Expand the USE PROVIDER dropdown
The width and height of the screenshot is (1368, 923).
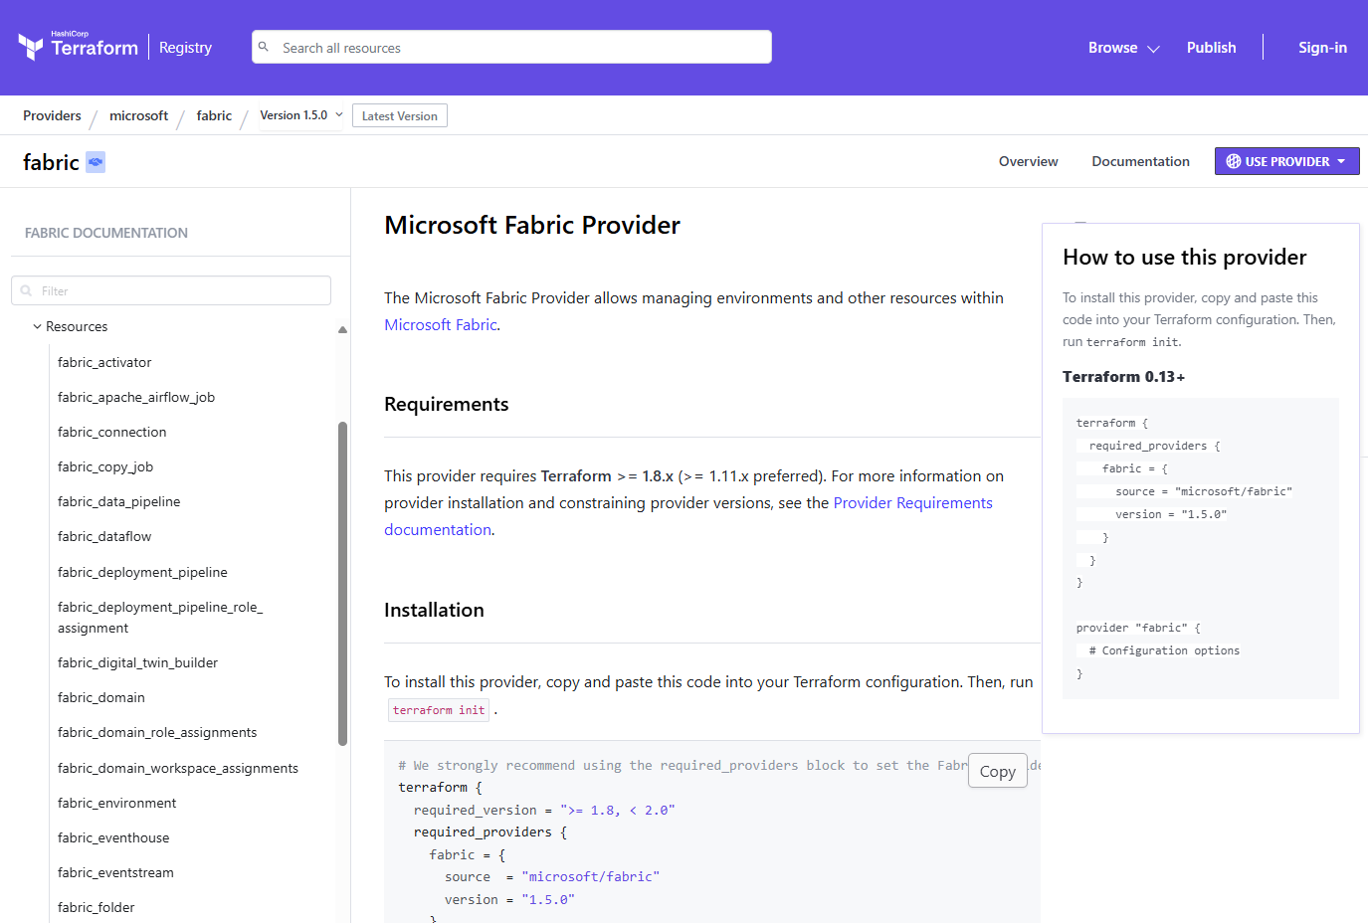pyautogui.click(x=1340, y=161)
